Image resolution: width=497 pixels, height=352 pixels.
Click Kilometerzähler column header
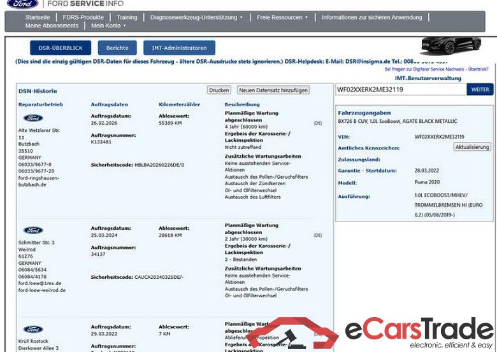tap(180, 104)
